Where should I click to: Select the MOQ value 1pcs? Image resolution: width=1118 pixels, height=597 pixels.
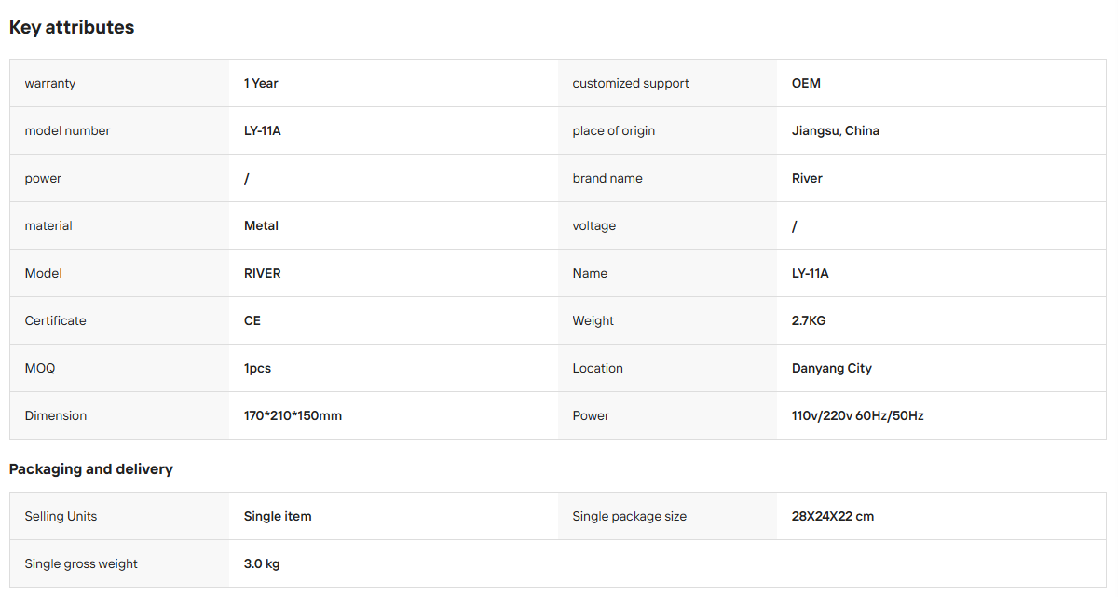(257, 368)
